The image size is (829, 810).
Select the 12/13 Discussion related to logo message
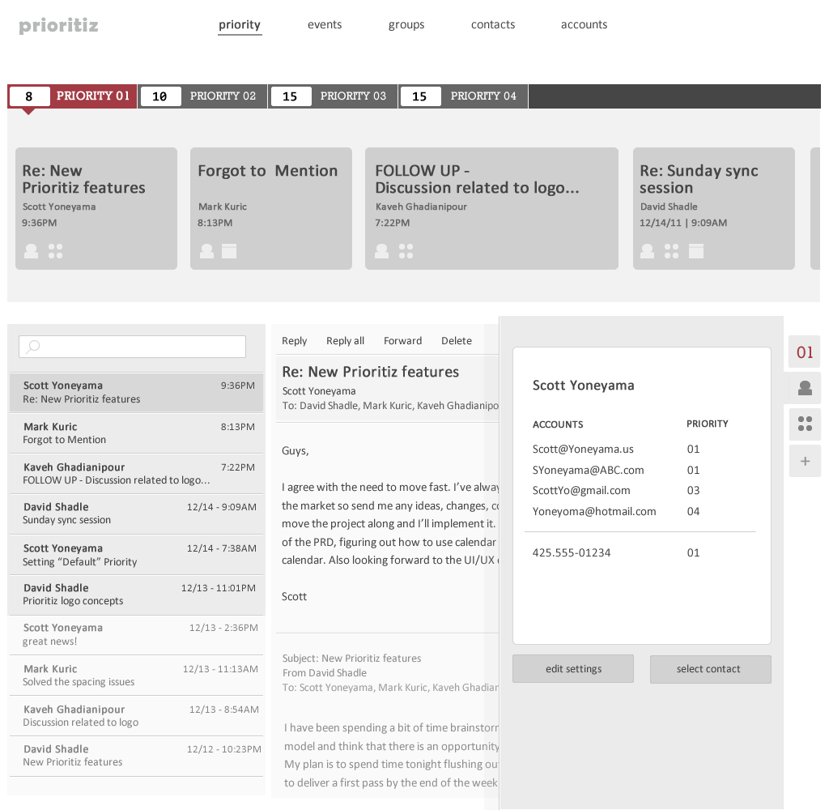coord(136,716)
